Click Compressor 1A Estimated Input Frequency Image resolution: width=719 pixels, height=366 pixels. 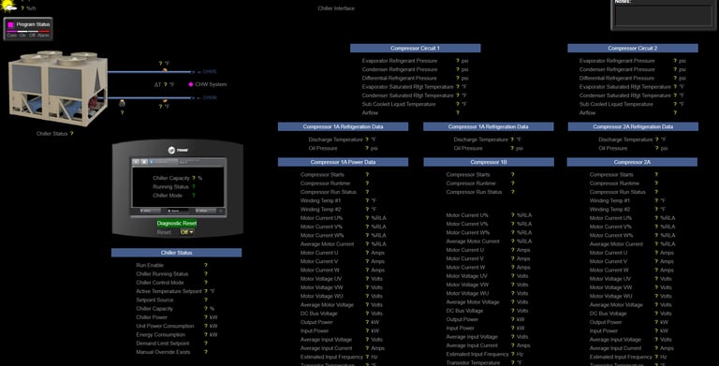pyautogui.click(x=339, y=358)
